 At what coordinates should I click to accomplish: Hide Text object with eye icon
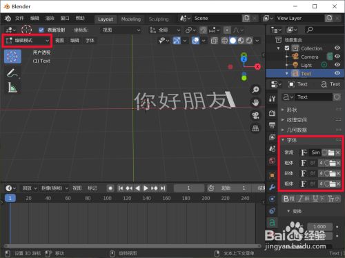pyautogui.click(x=337, y=73)
